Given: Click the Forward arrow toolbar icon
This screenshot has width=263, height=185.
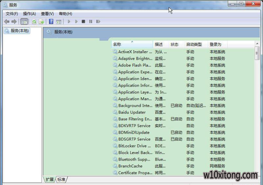Looking at the screenshot, I should (x=14, y=22).
